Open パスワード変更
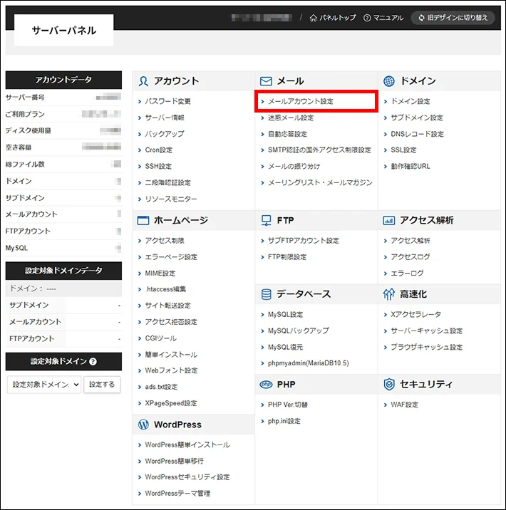Screen dimensions: 506x510 coord(167,101)
